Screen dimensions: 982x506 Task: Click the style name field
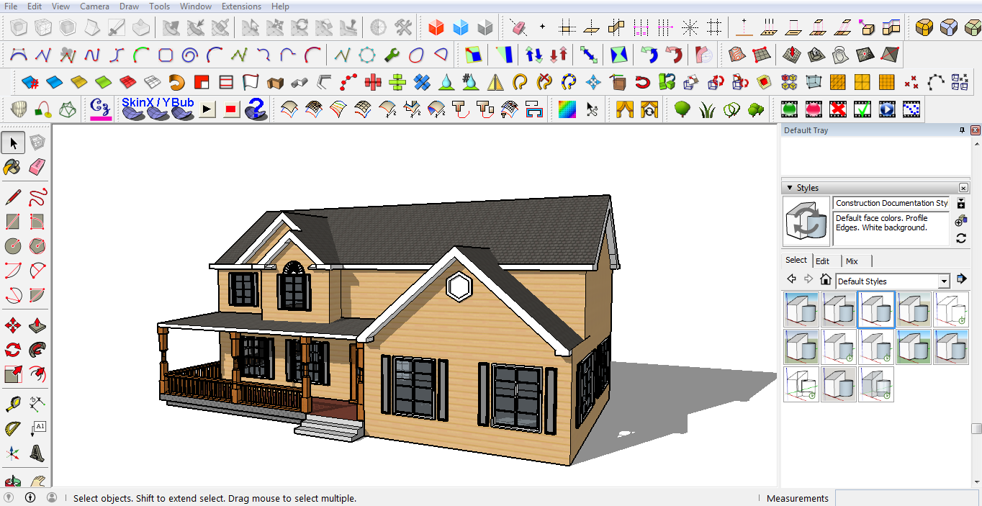tap(891, 204)
